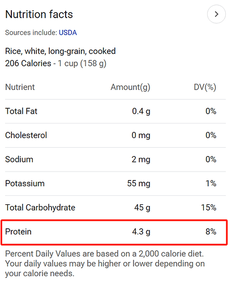The image size is (236, 283).
Task: Select the highlighted Protein row label
Action: pos(18,231)
